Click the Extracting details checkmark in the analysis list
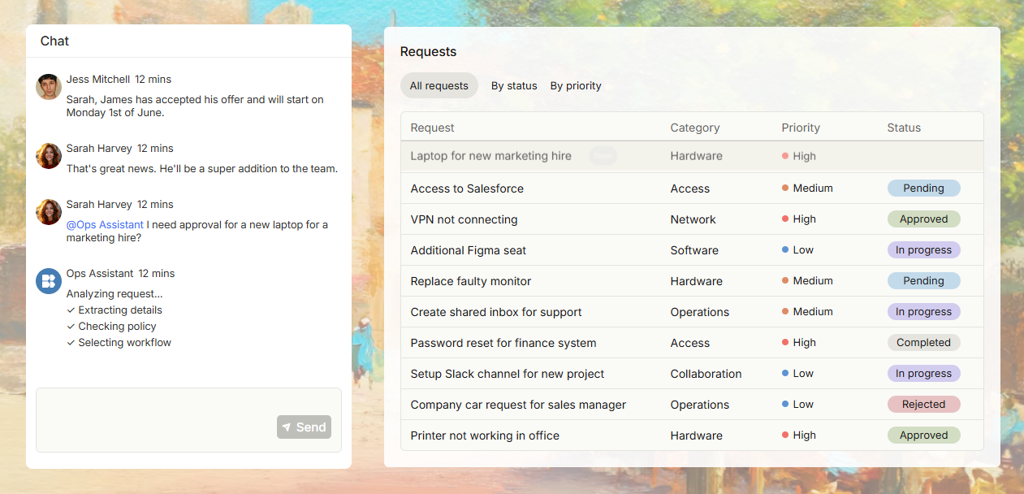The width and height of the screenshot is (1024, 494). pos(71,310)
